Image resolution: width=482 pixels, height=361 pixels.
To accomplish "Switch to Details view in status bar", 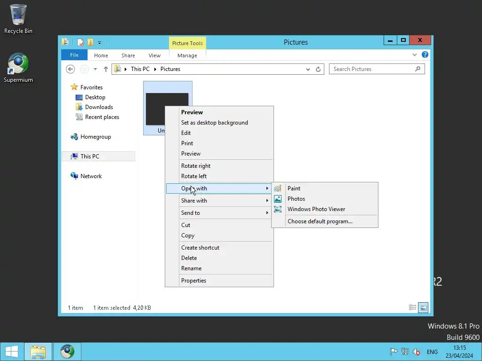I will point(412,307).
